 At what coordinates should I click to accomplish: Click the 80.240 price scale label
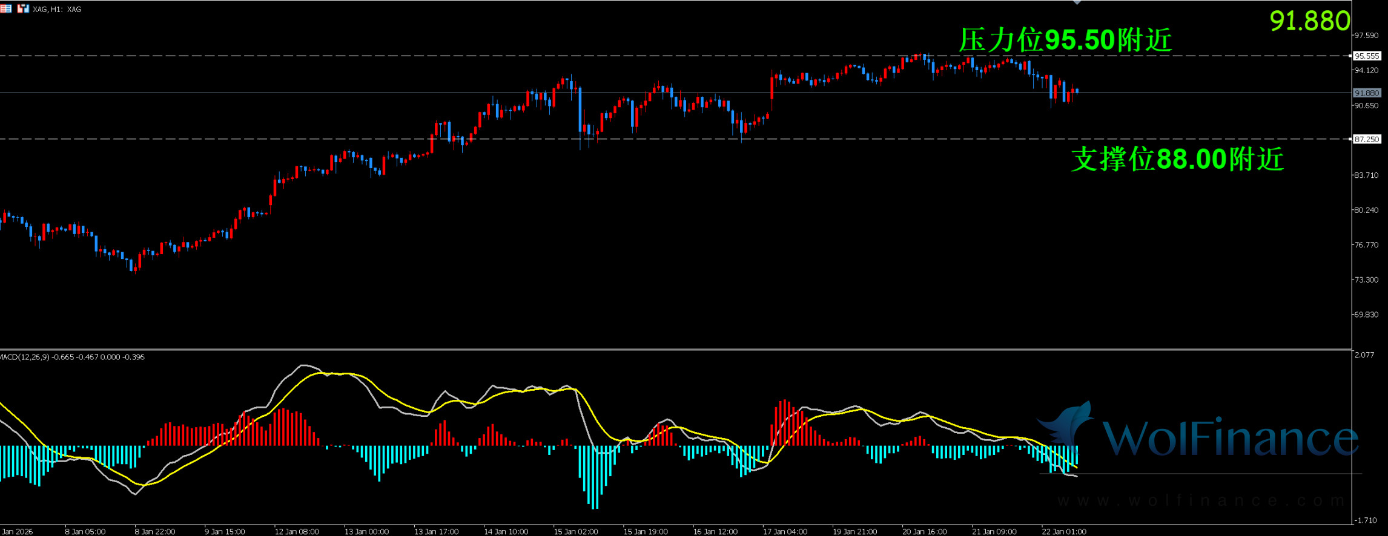[1366, 210]
